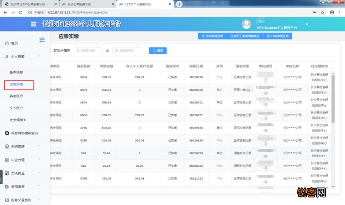Open the user account dropdown arrow in header
The image size is (345, 205).
coord(307,24)
